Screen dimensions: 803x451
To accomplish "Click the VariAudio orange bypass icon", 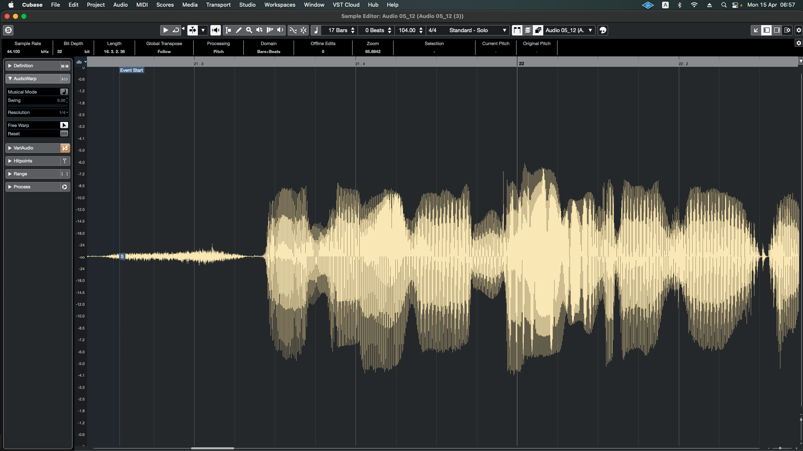I will pyautogui.click(x=65, y=148).
